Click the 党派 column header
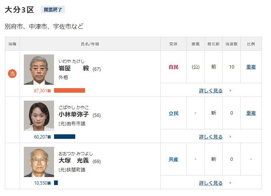The width and height of the screenshot is (271, 196). coord(173,44)
